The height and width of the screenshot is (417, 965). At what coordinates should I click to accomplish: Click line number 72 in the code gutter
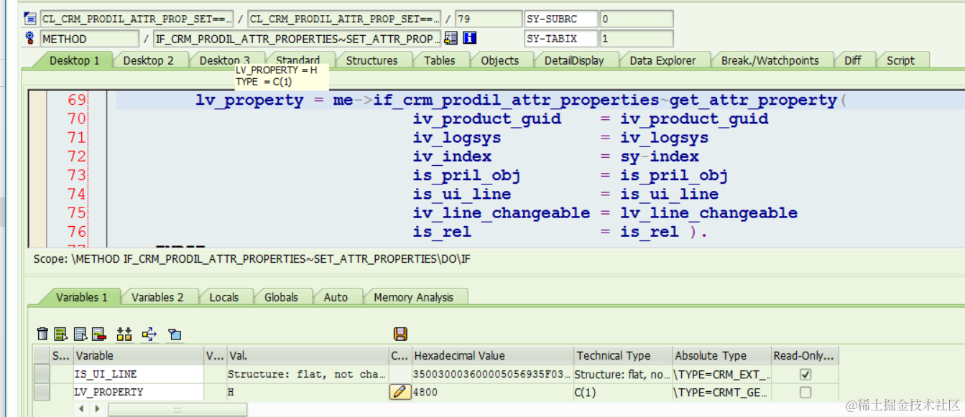point(77,156)
